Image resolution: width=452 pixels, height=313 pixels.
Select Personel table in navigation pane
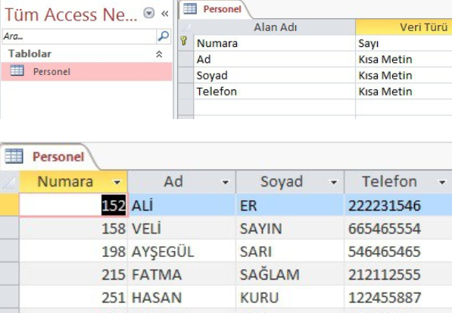pos(86,71)
